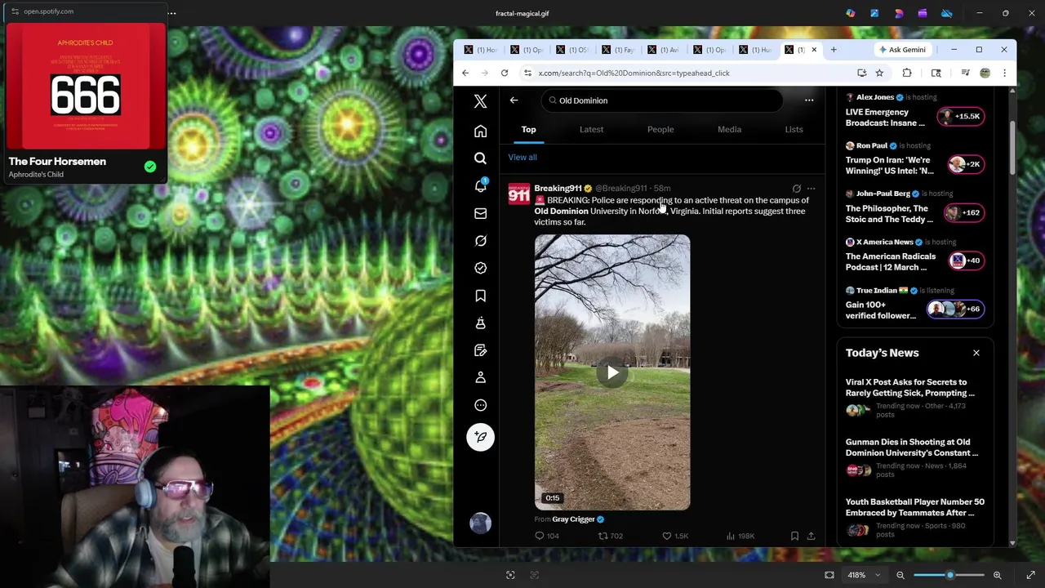This screenshot has width=1045, height=588.
Task: Click browser back button
Action: 465,73
